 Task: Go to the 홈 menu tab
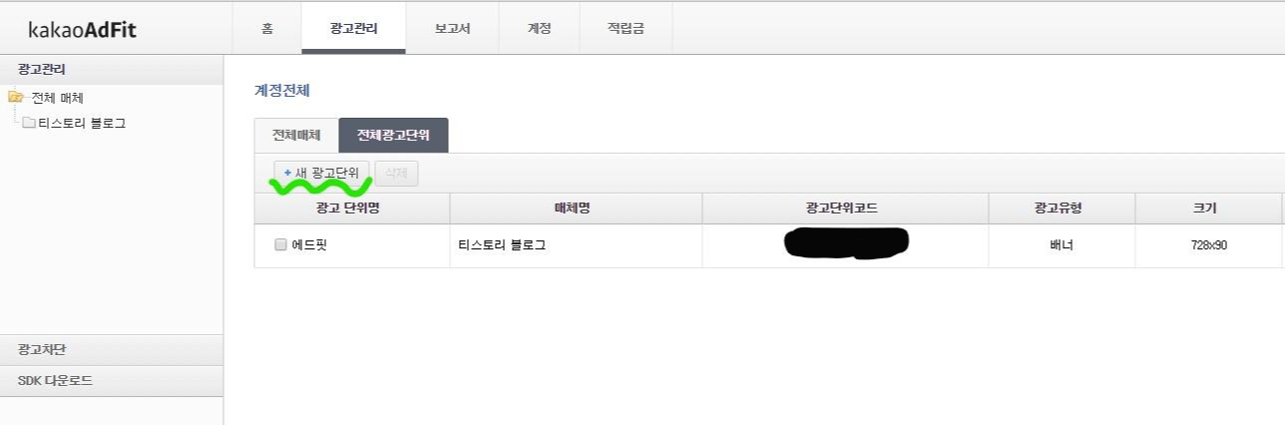tap(267, 29)
